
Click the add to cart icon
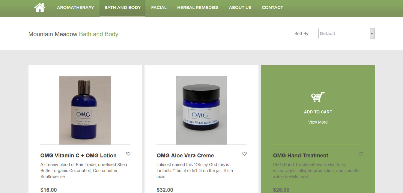(x=318, y=97)
